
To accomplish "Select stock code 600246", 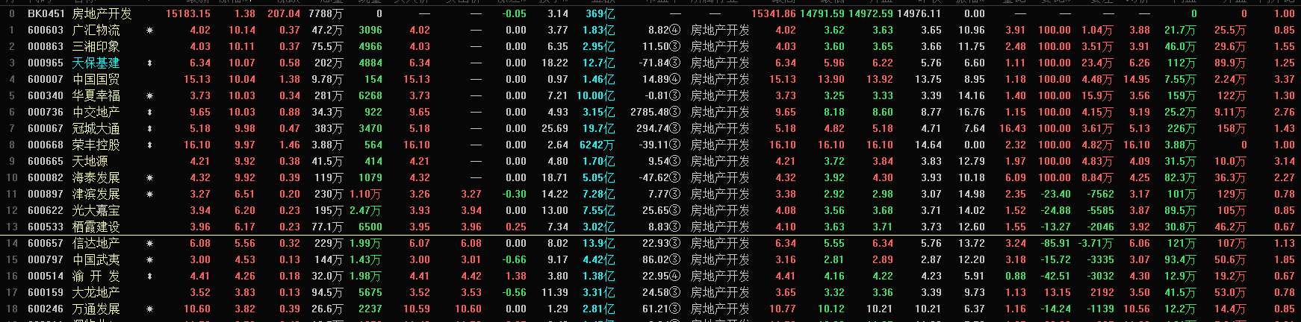I will [x=46, y=309].
